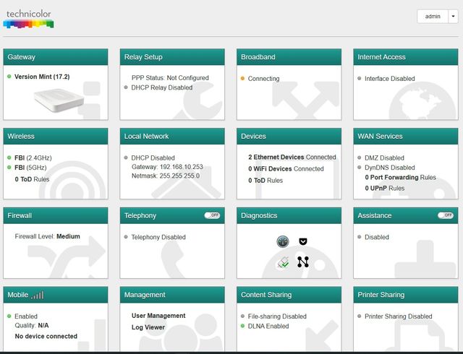463x354 pixels.
Task: Click the Mobile signal strength bars icon
Action: tap(37, 295)
